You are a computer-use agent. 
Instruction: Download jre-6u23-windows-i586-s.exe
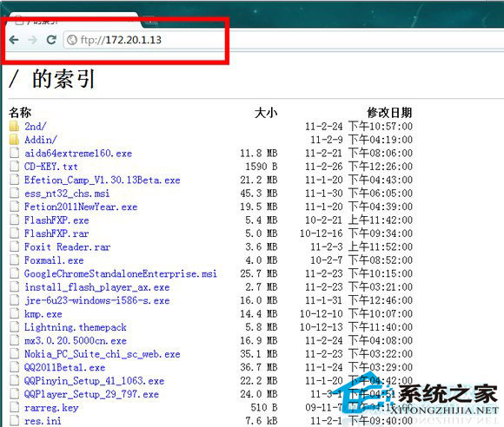pos(97,300)
